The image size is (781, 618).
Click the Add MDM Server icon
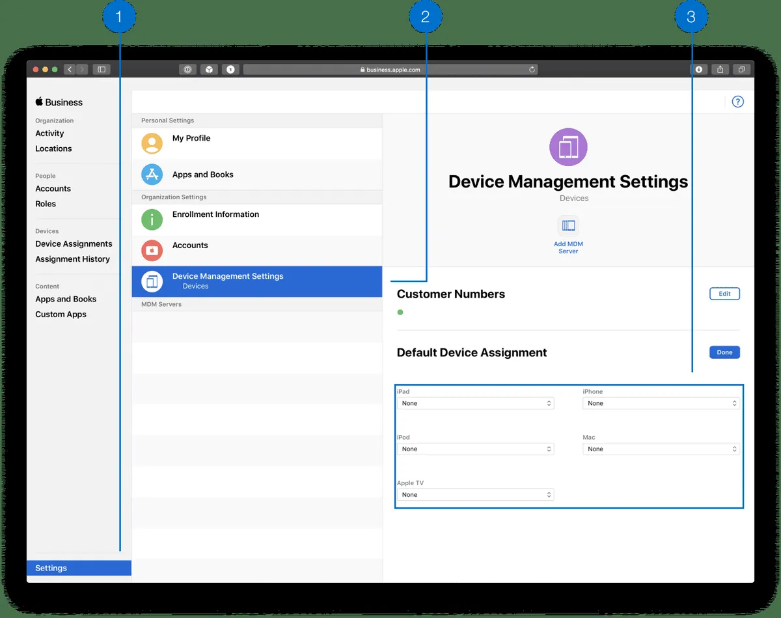568,226
